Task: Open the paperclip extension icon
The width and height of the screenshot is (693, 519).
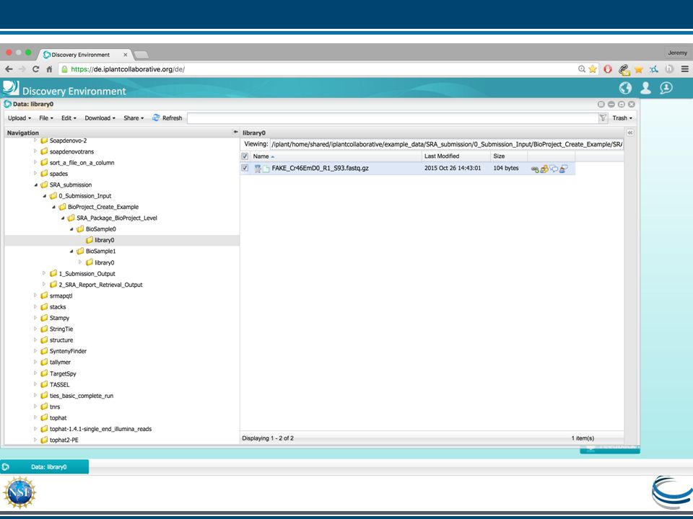Action: pos(624,69)
